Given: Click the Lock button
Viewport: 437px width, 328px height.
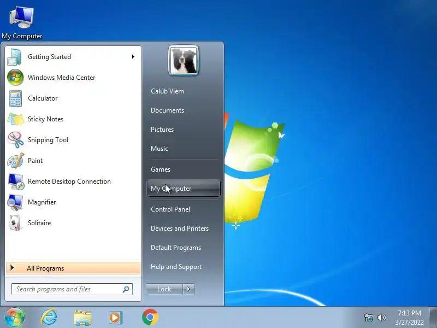Looking at the screenshot, I should point(164,289).
